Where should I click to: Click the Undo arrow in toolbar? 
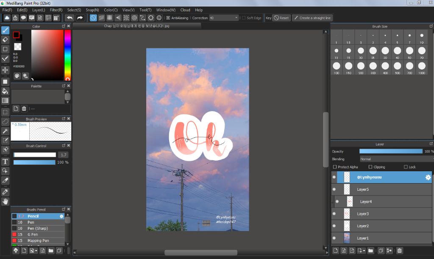[x=70, y=18]
